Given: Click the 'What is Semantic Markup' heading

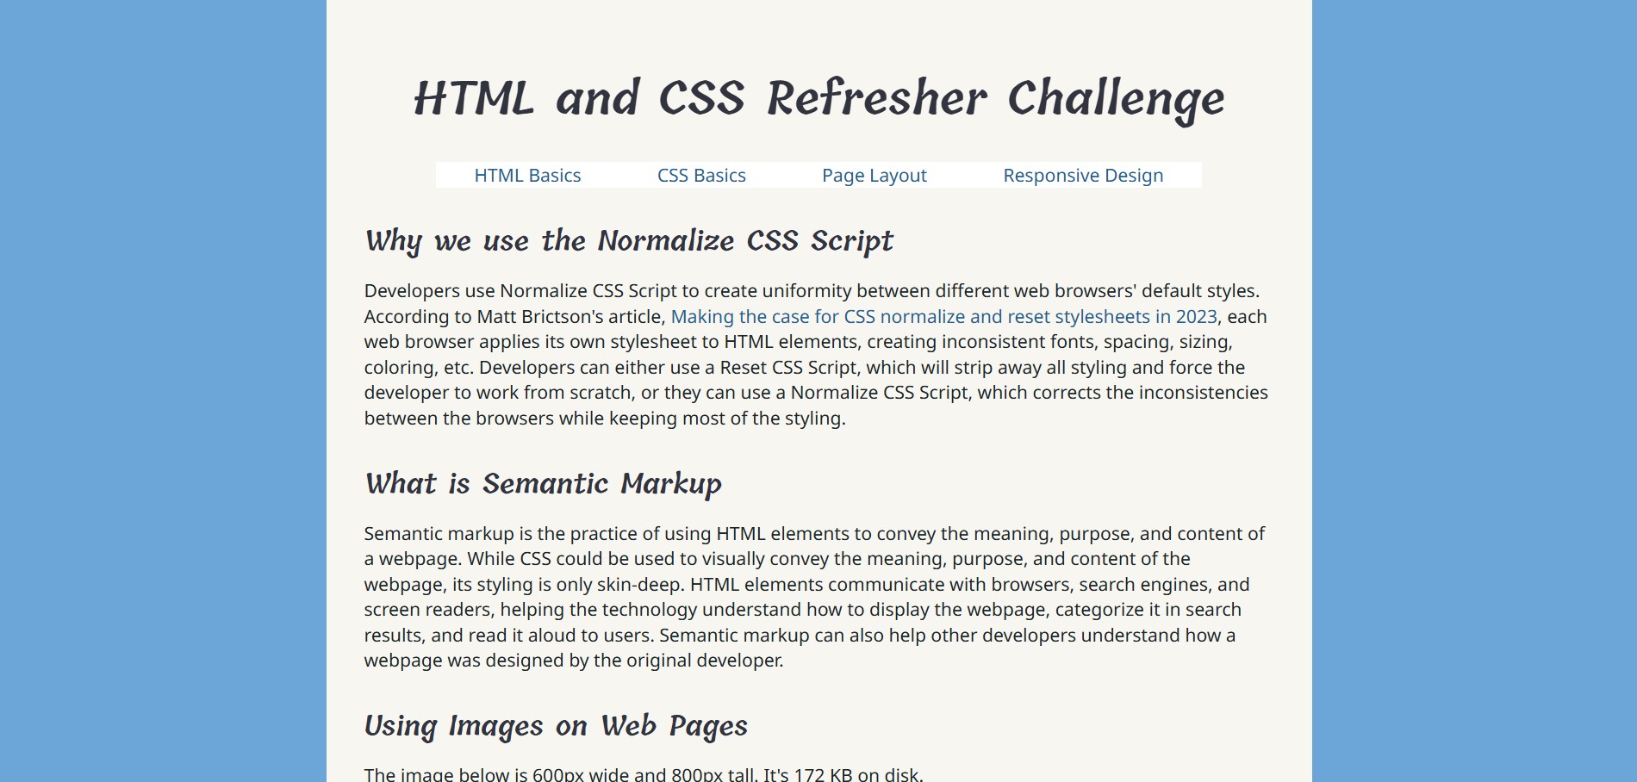Looking at the screenshot, I should tap(543, 483).
